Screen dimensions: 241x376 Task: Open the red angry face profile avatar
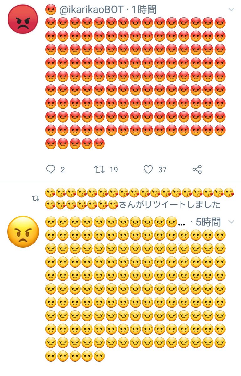[x=23, y=18]
